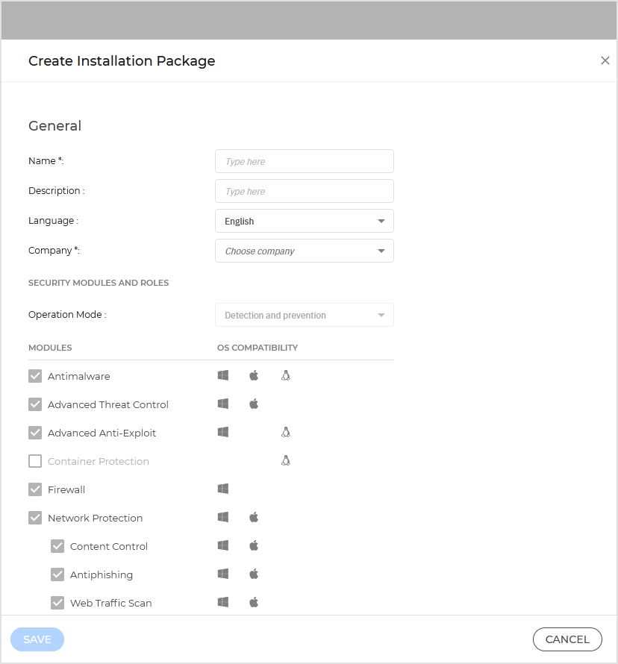Click the Linux icon in the Antimalware row
The height and width of the screenshot is (664, 618).
coord(285,375)
